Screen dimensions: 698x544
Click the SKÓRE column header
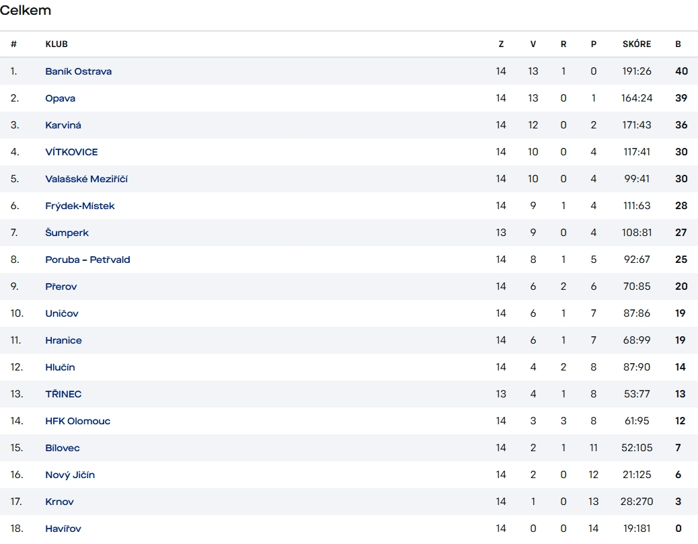point(636,44)
